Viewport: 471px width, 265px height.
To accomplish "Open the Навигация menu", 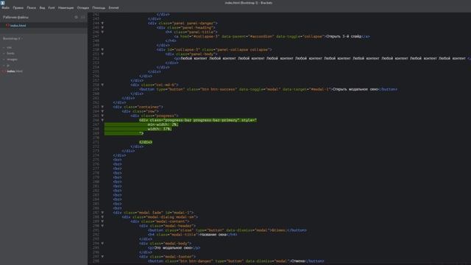I will [x=65, y=8].
